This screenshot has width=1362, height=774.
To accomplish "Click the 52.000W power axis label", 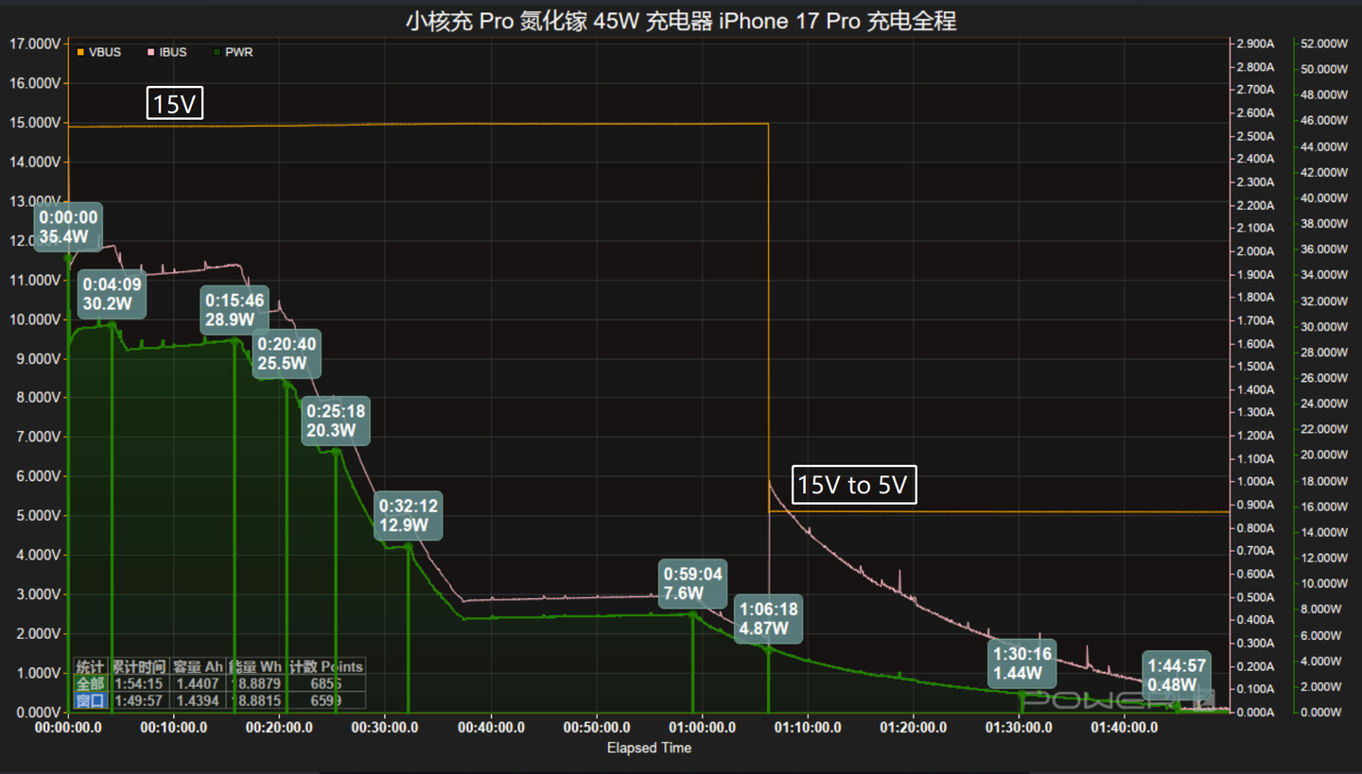I will [1323, 43].
